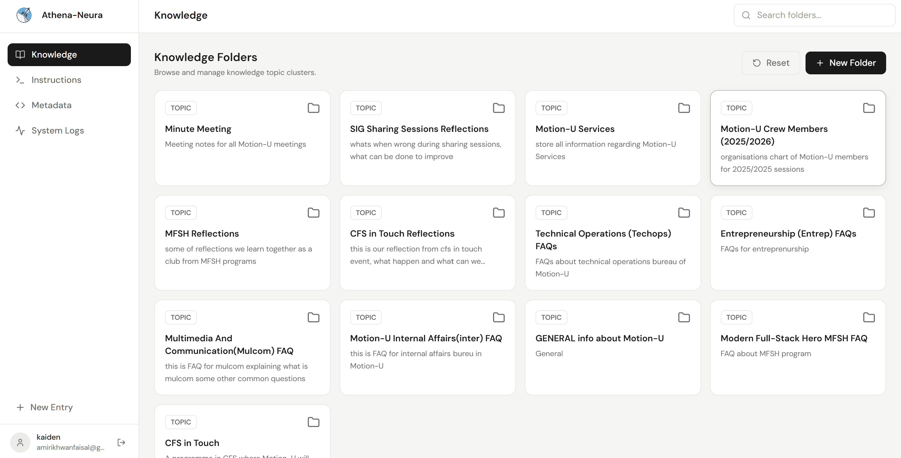
Task: Open Multimedia And Communication(Mulcom) FAQ title
Action: [x=229, y=344]
